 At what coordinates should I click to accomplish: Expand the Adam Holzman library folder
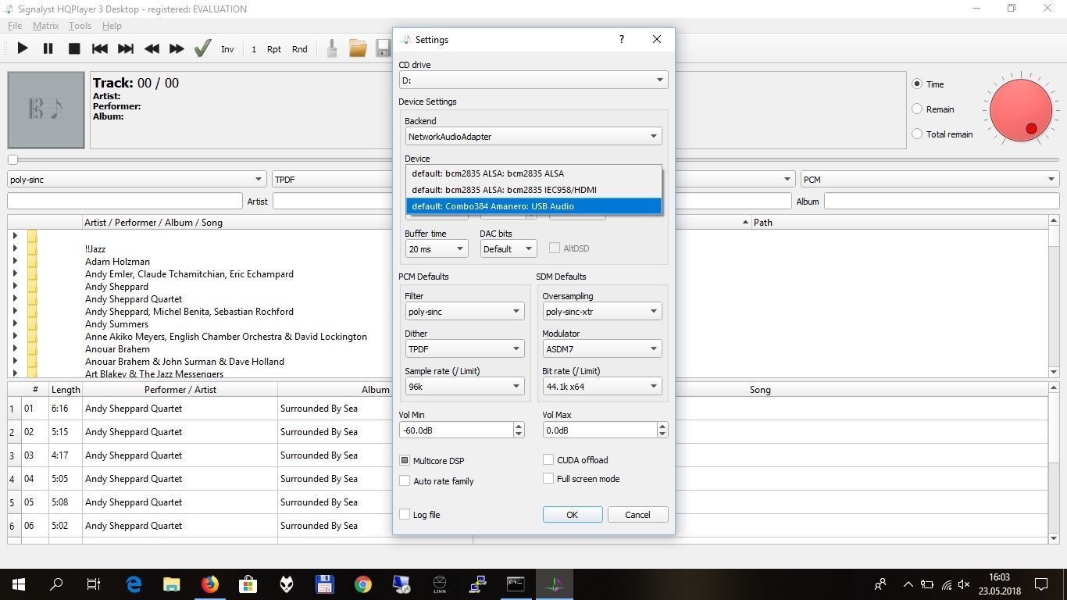point(15,261)
